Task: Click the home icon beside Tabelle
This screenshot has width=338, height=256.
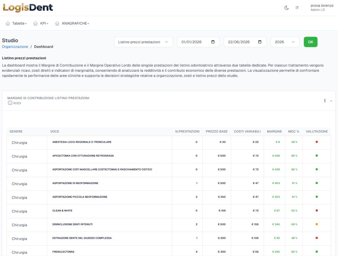Action: tap(8, 23)
